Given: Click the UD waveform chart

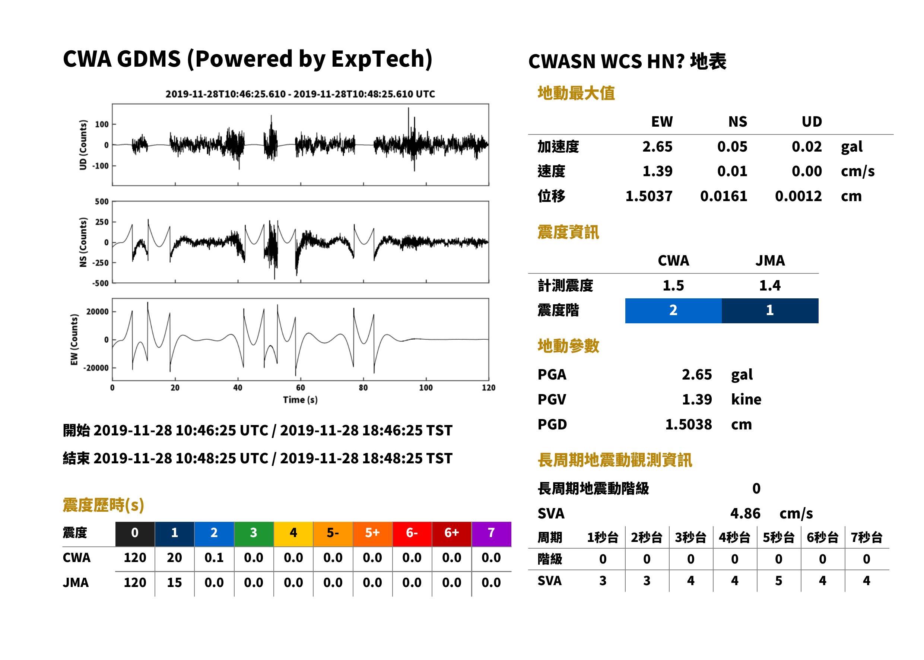Looking at the screenshot, I should pos(300,145).
